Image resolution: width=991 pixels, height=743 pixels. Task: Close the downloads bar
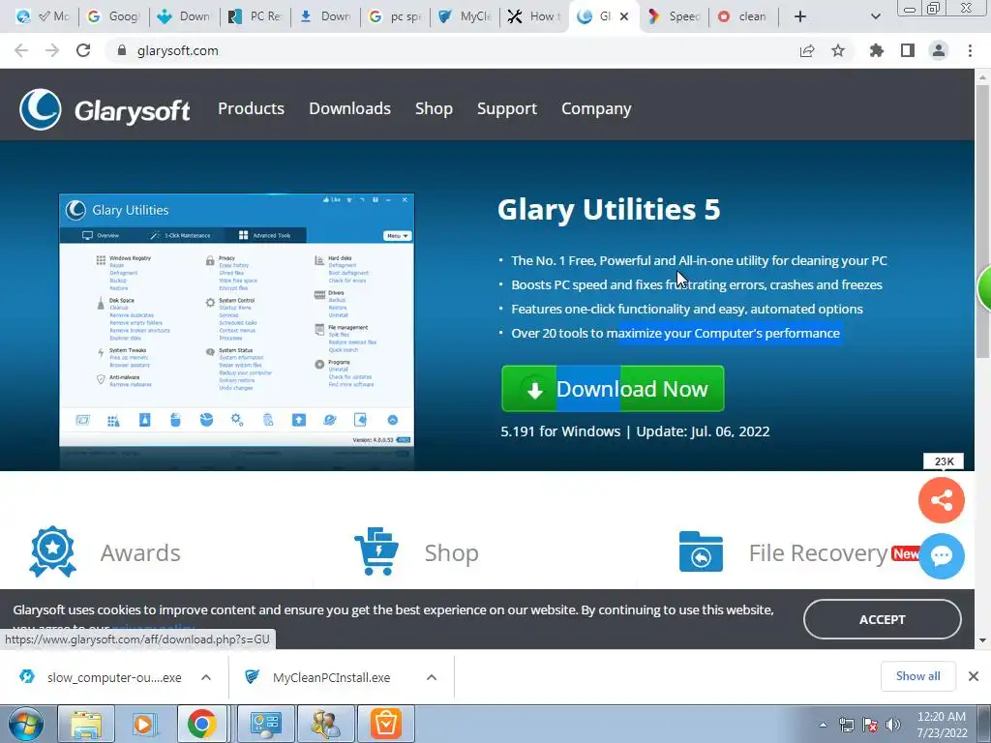[x=974, y=676]
